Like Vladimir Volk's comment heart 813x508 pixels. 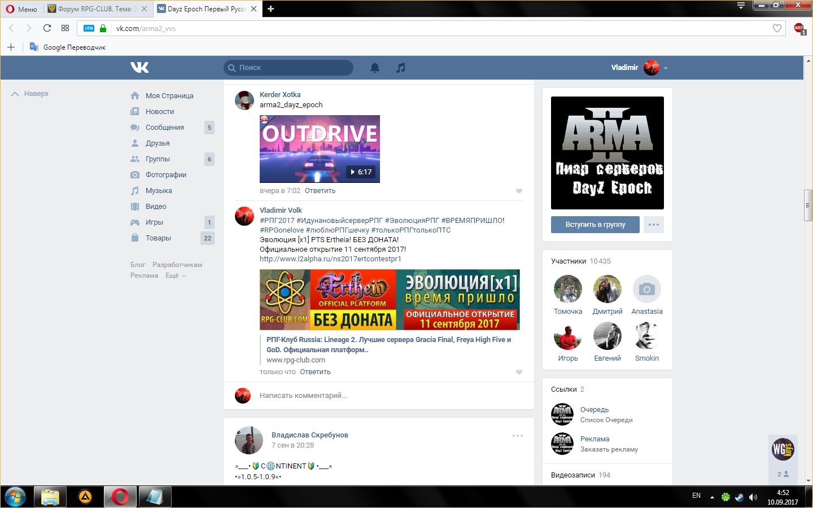click(x=519, y=372)
